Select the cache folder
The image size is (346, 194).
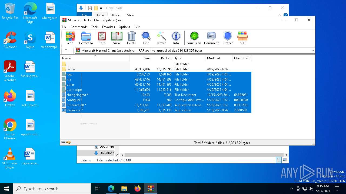pos(156,69)
